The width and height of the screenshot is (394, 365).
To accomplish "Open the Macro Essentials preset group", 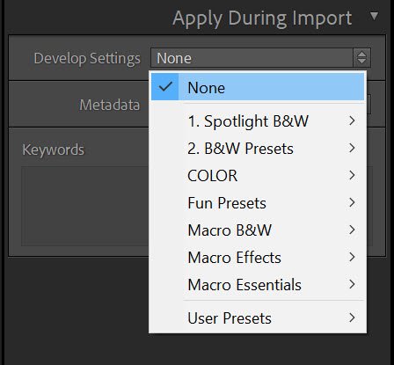I will pos(258,284).
